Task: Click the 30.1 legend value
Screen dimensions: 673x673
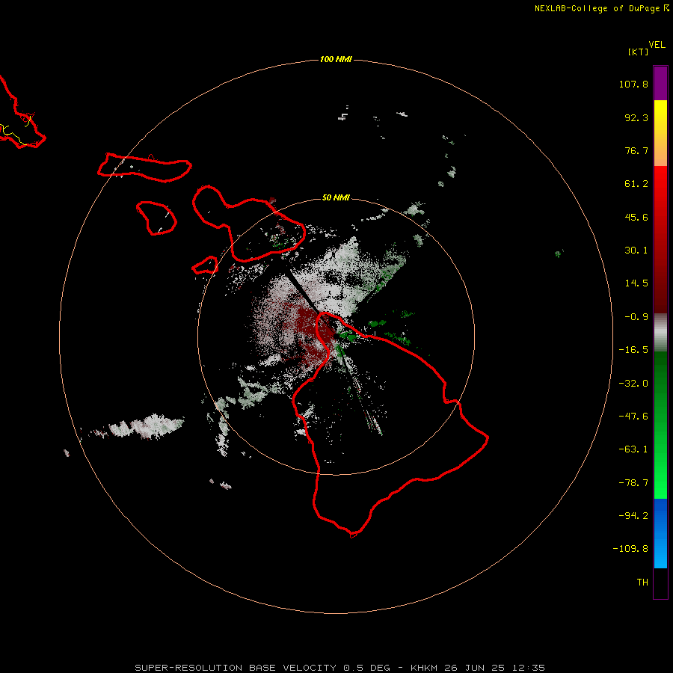Action: click(636, 251)
